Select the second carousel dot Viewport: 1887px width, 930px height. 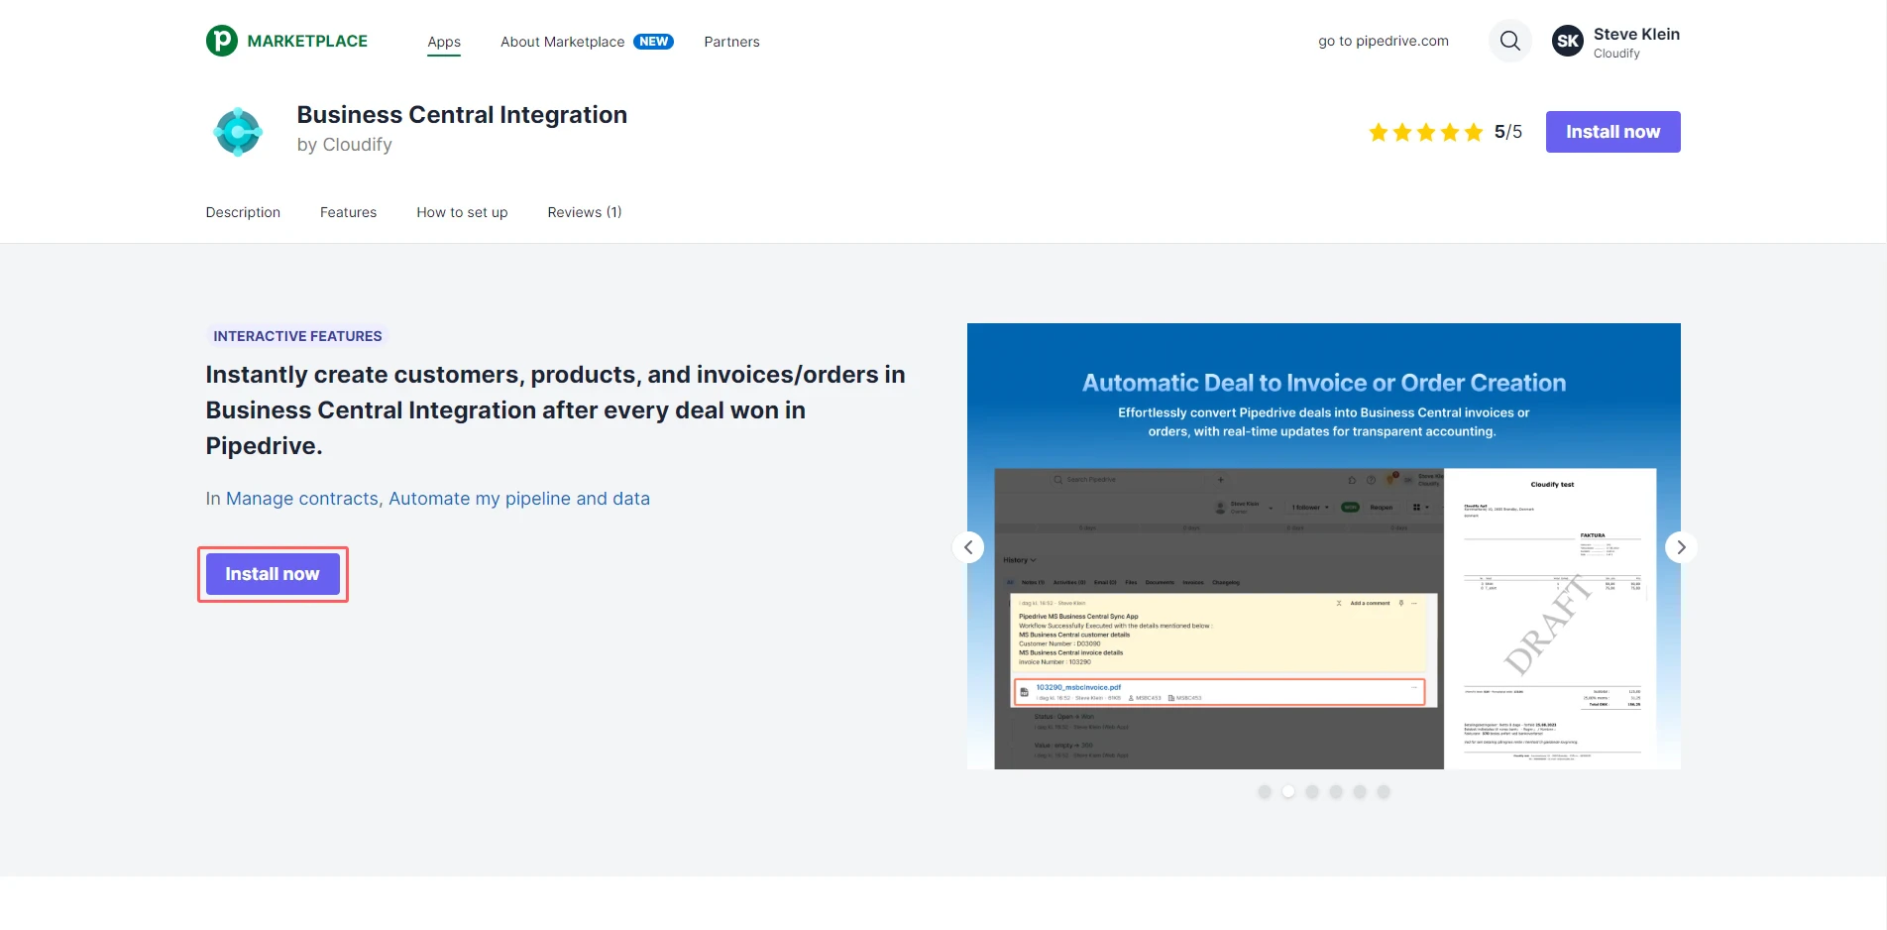(1288, 792)
